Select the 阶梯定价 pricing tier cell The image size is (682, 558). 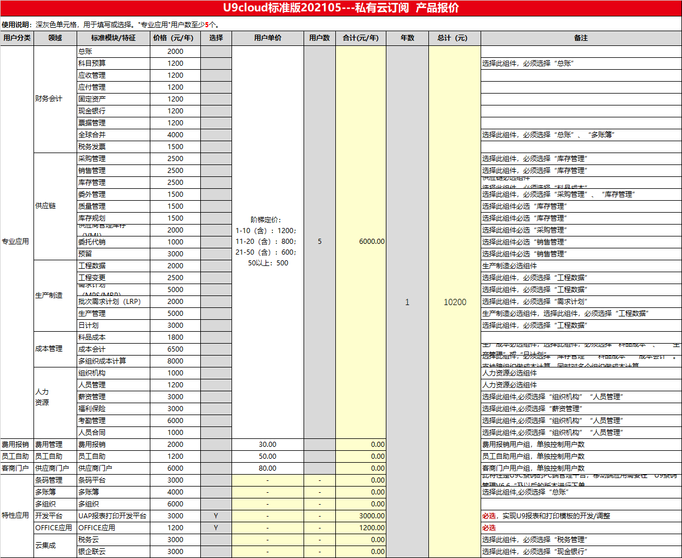coord(267,242)
